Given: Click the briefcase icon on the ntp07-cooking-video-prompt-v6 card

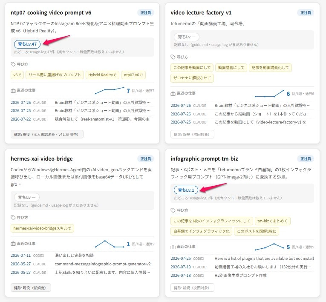Looking at the screenshot, I should tap(13, 91).
